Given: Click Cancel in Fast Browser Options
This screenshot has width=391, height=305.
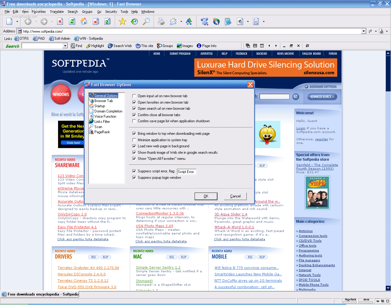Looking at the screenshot, I should tap(235, 196).
